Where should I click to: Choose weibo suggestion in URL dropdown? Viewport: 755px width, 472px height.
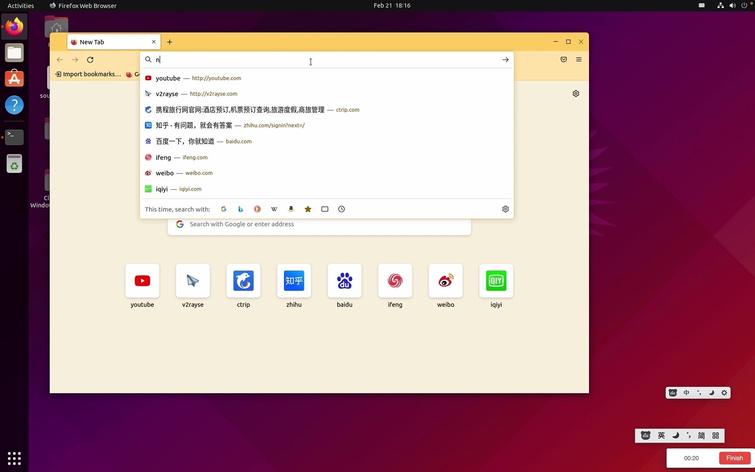(327, 173)
